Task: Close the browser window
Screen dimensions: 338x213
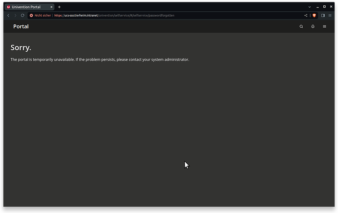Action: 331,7
